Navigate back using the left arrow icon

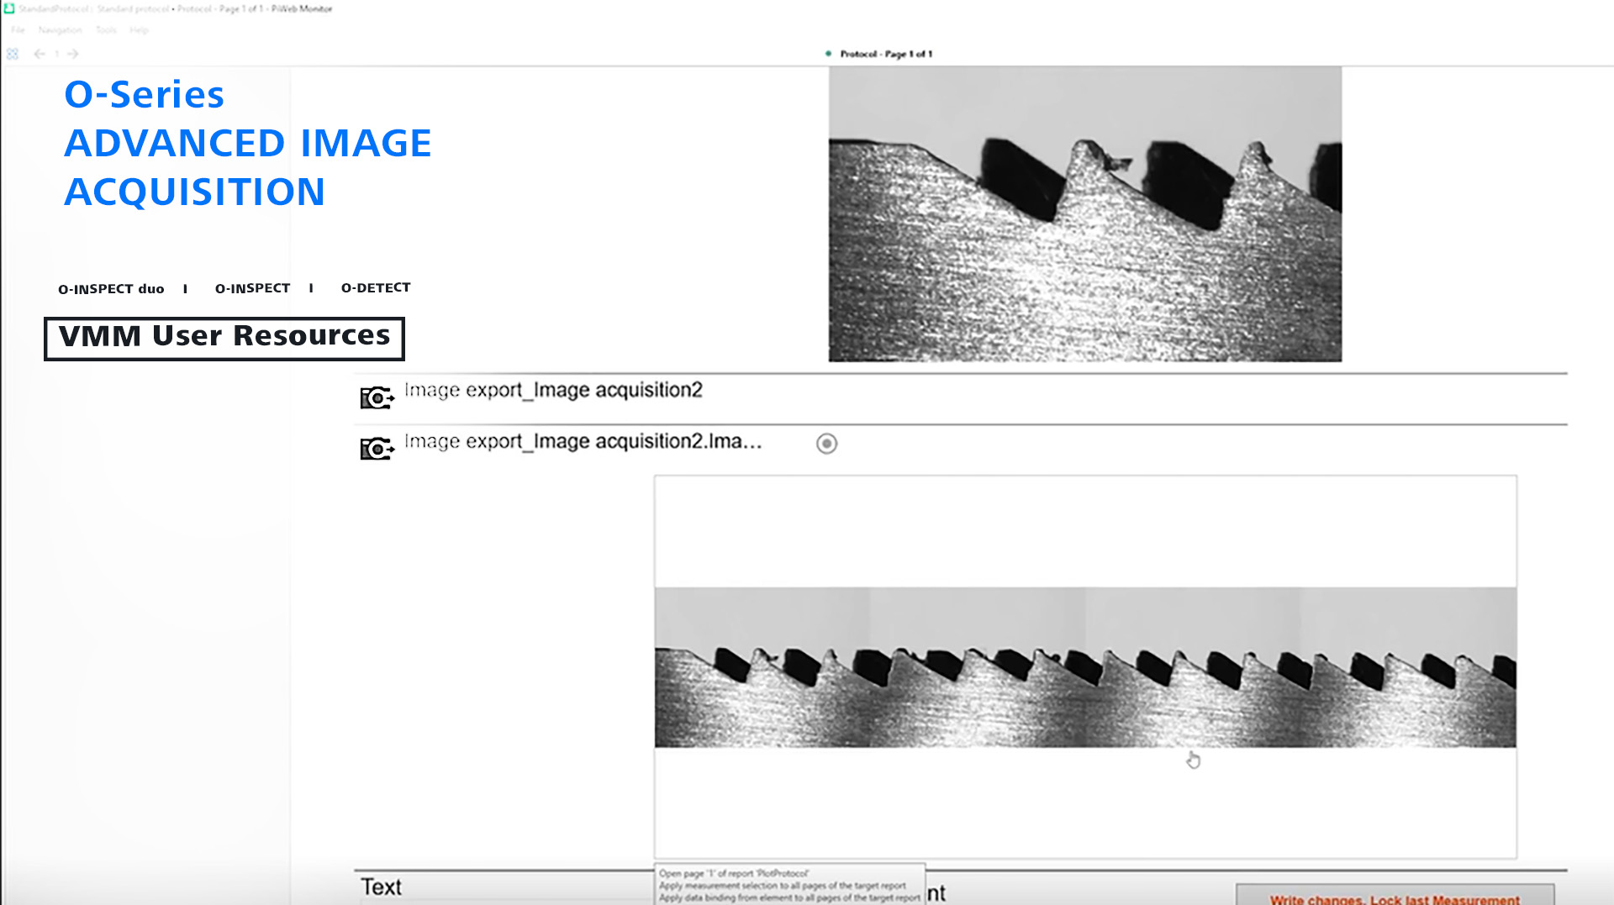[x=39, y=53]
